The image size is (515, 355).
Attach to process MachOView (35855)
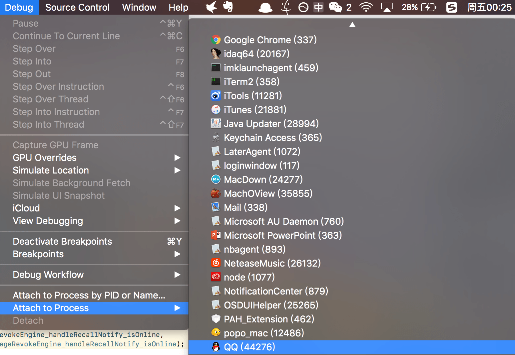(x=352, y=193)
